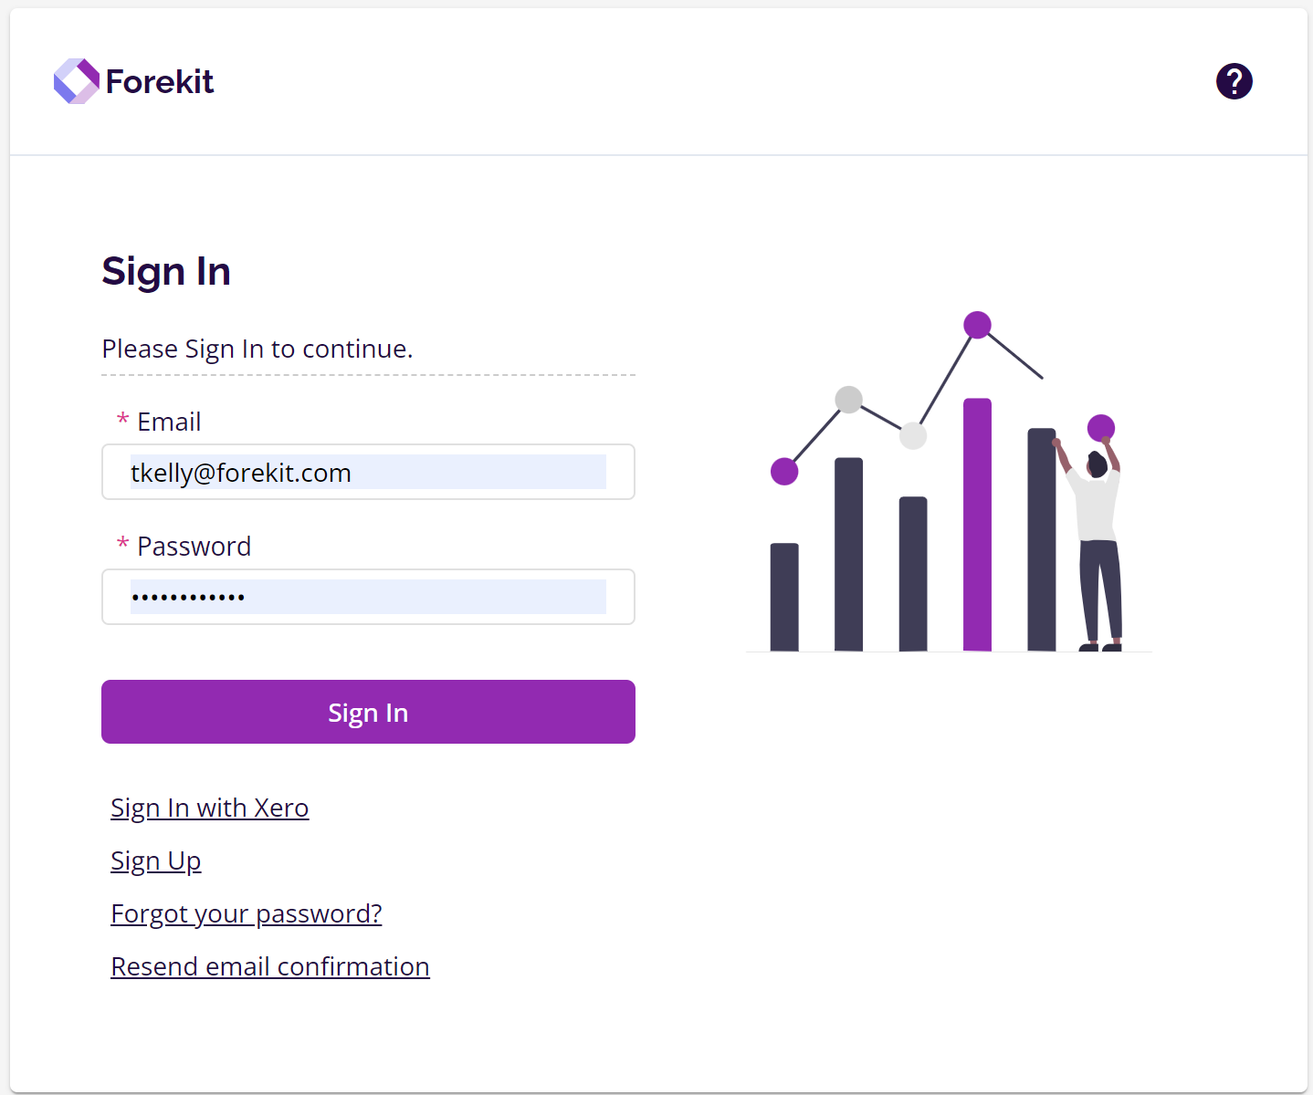Click the Forekit diamond logo icon
Image resolution: width=1313 pixels, height=1095 pixels.
pyautogui.click(x=76, y=81)
